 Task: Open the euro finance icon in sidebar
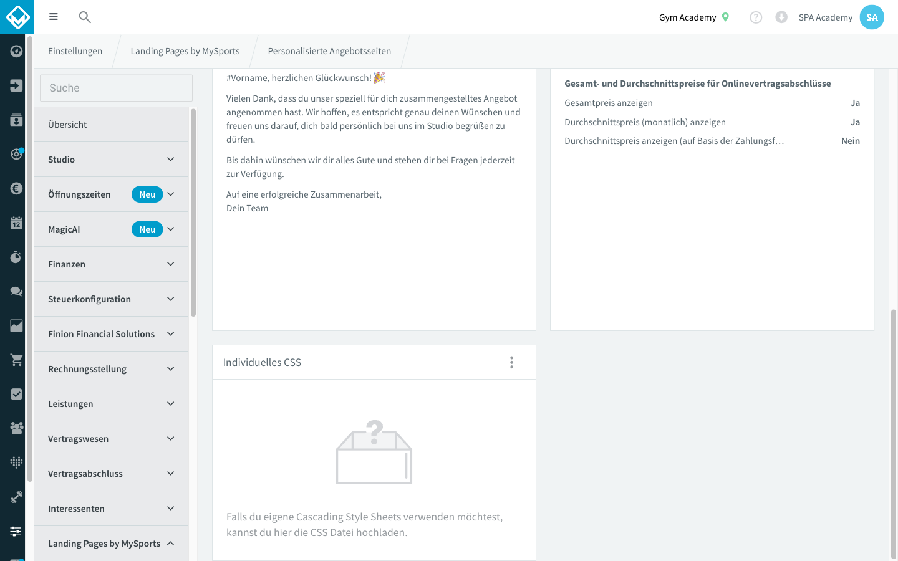pos(17,188)
